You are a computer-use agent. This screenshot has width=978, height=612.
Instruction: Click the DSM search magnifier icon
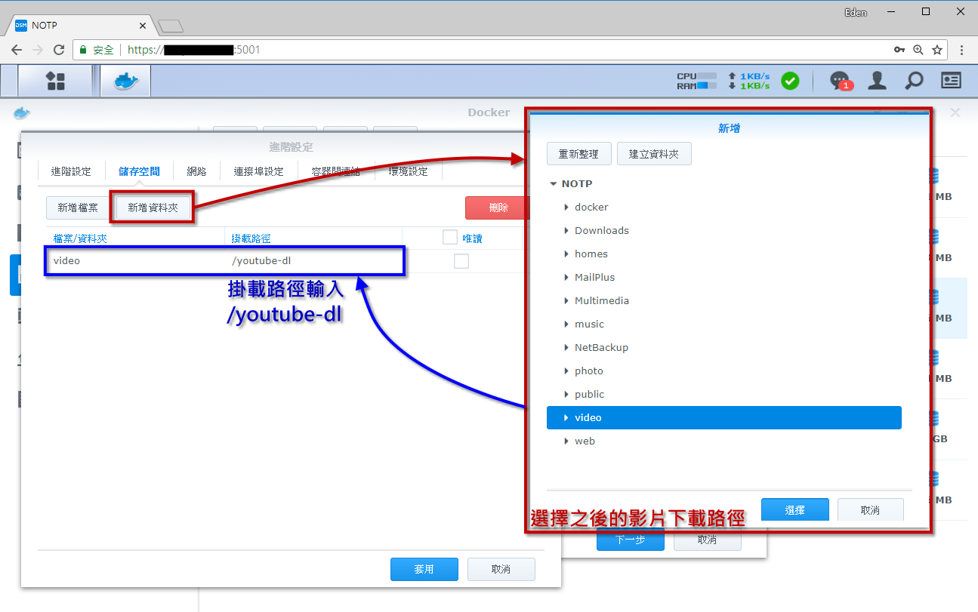click(914, 81)
